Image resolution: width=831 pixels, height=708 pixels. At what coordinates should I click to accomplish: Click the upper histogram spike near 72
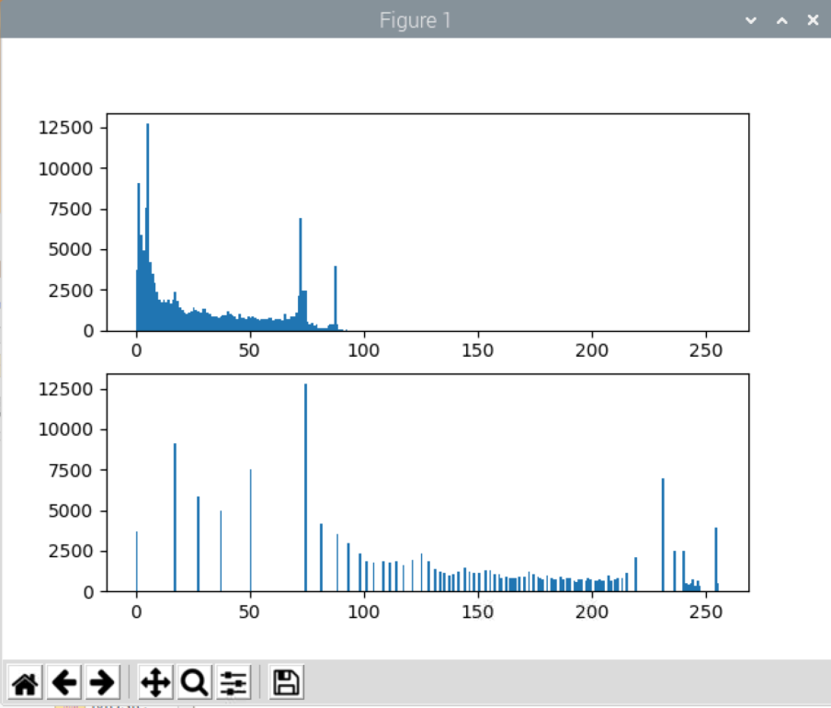(301, 275)
